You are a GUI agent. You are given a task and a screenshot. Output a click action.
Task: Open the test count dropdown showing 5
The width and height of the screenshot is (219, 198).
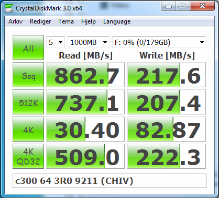(56, 42)
